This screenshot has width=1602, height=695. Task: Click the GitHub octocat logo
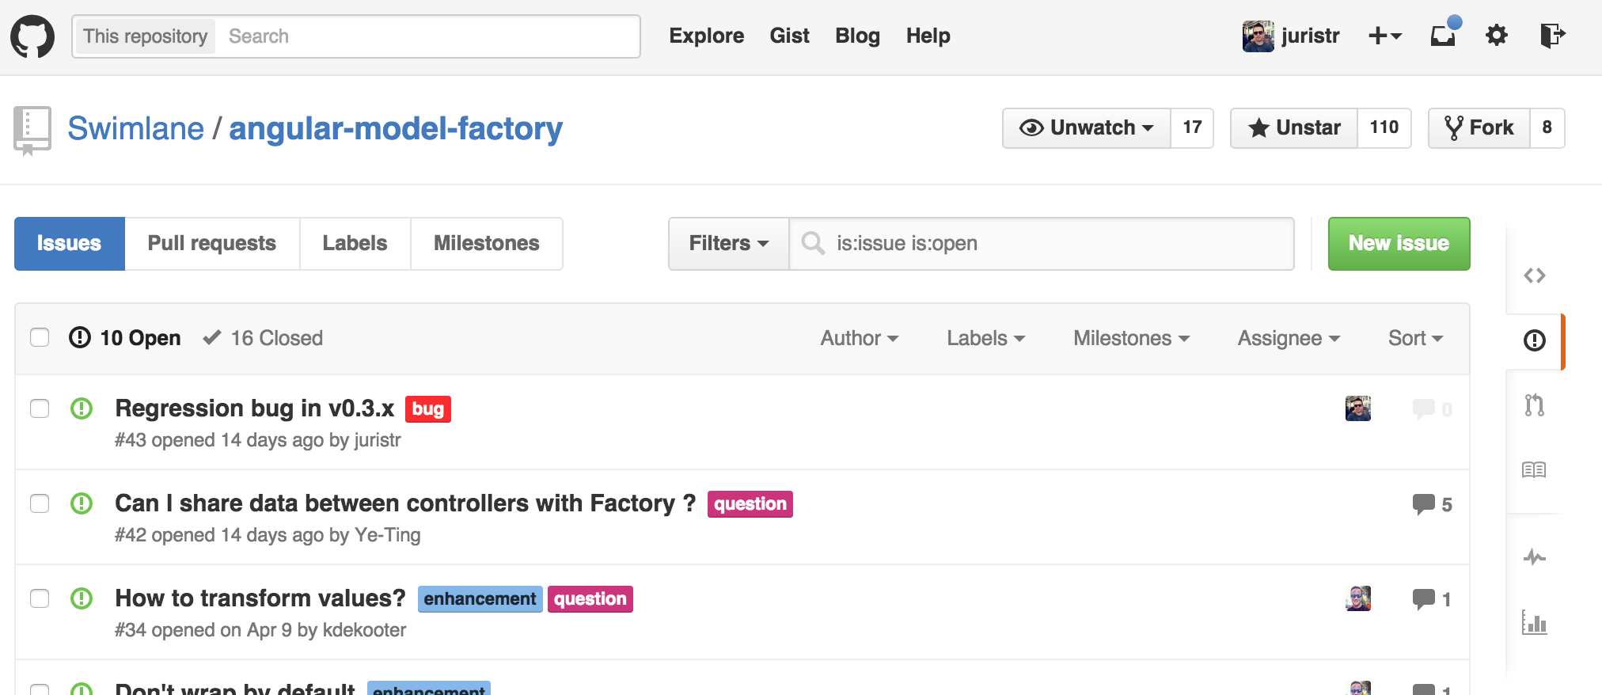click(32, 36)
